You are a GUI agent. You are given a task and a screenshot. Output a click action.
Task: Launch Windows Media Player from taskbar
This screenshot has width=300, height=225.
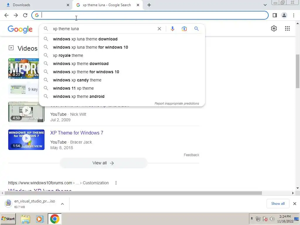(40, 219)
